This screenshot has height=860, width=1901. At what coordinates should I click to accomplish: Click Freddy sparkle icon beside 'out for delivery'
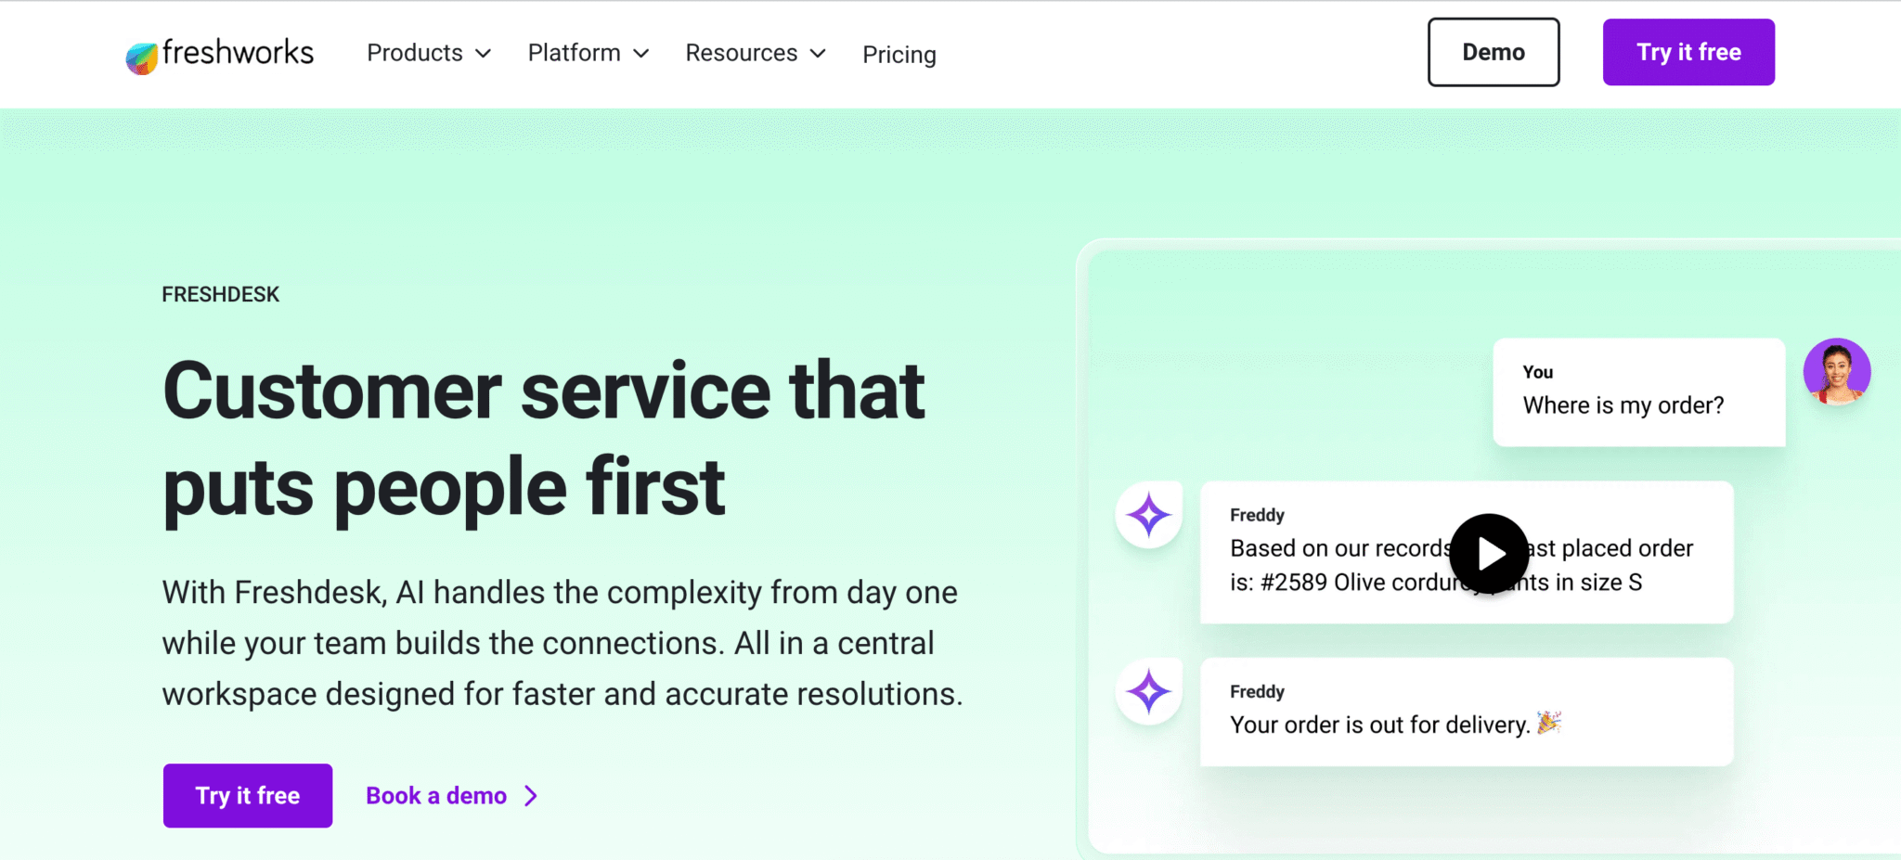click(x=1149, y=692)
